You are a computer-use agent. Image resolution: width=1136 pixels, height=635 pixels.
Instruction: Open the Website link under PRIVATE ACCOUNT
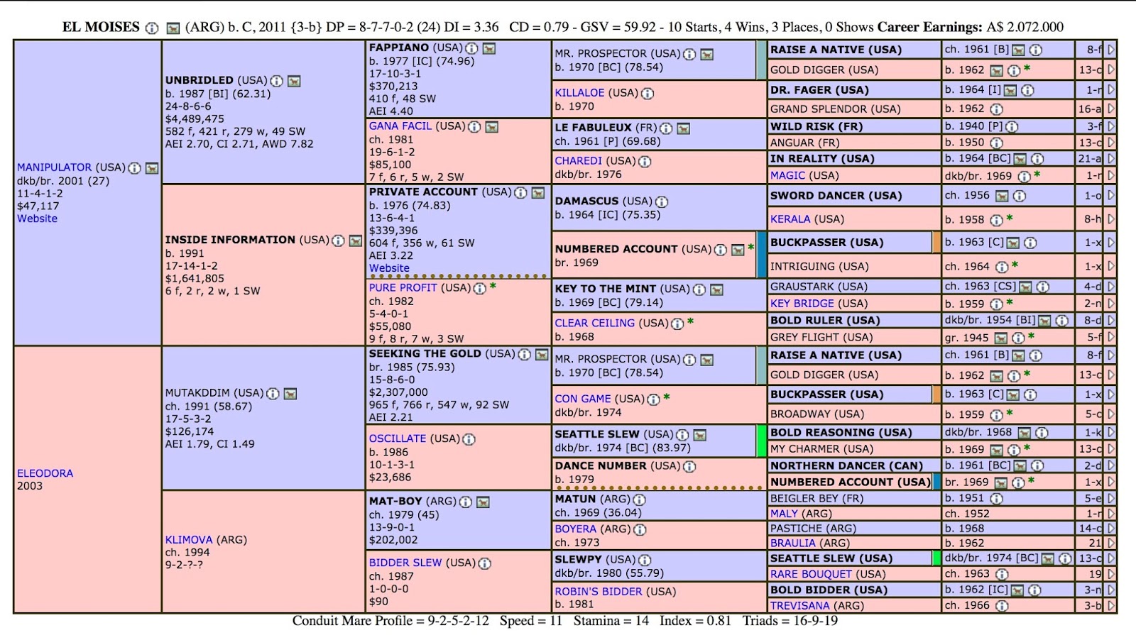[x=389, y=268]
